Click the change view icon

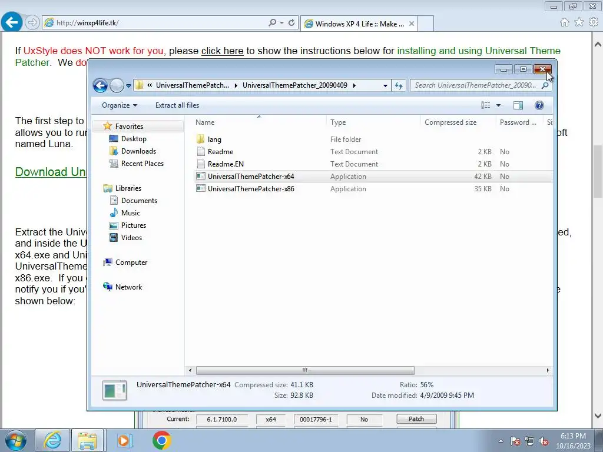pyautogui.click(x=486, y=105)
